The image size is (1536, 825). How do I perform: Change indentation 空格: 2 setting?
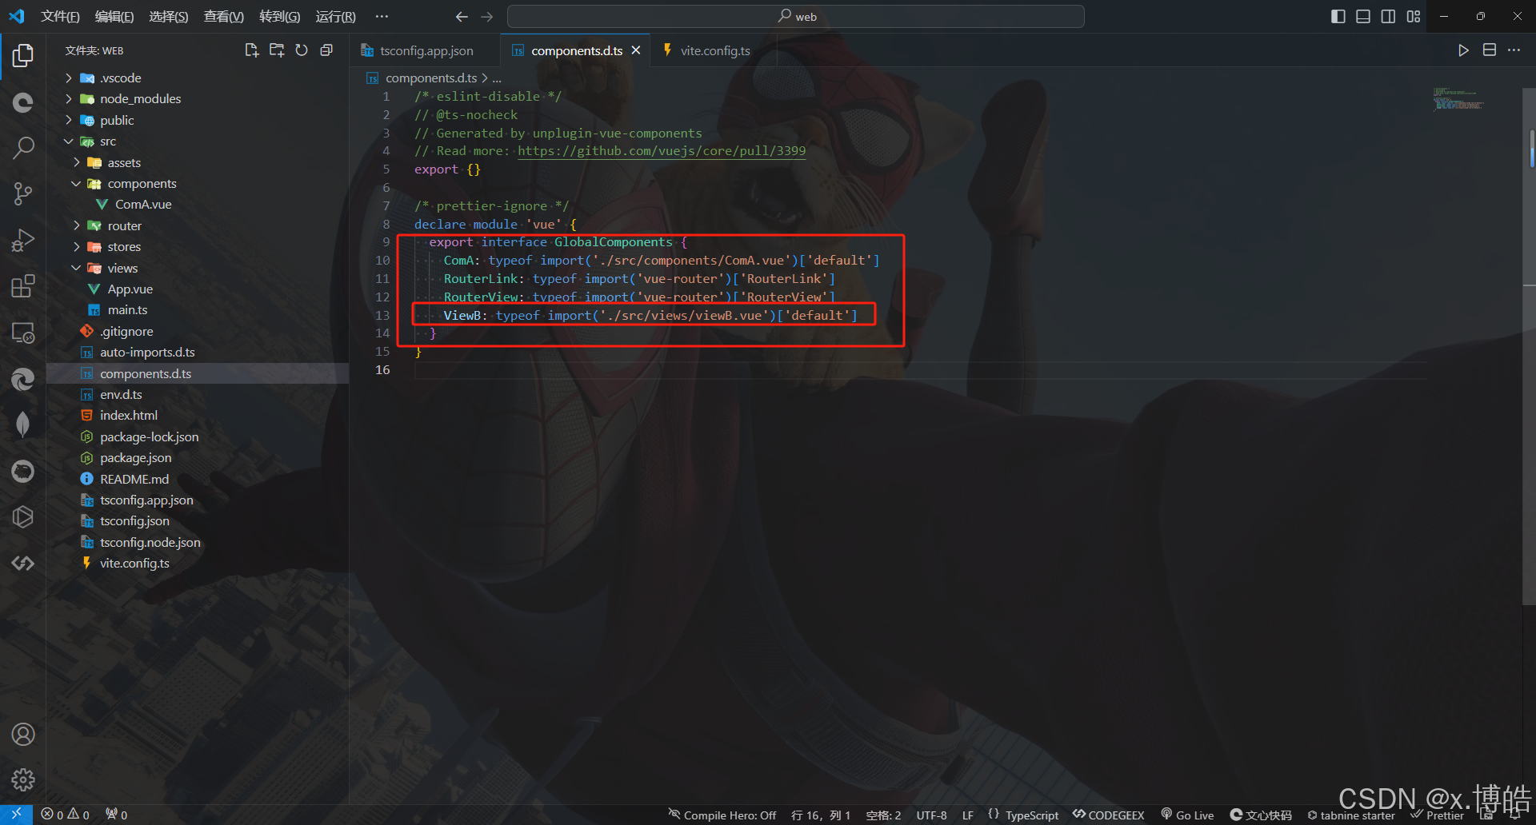883,815
